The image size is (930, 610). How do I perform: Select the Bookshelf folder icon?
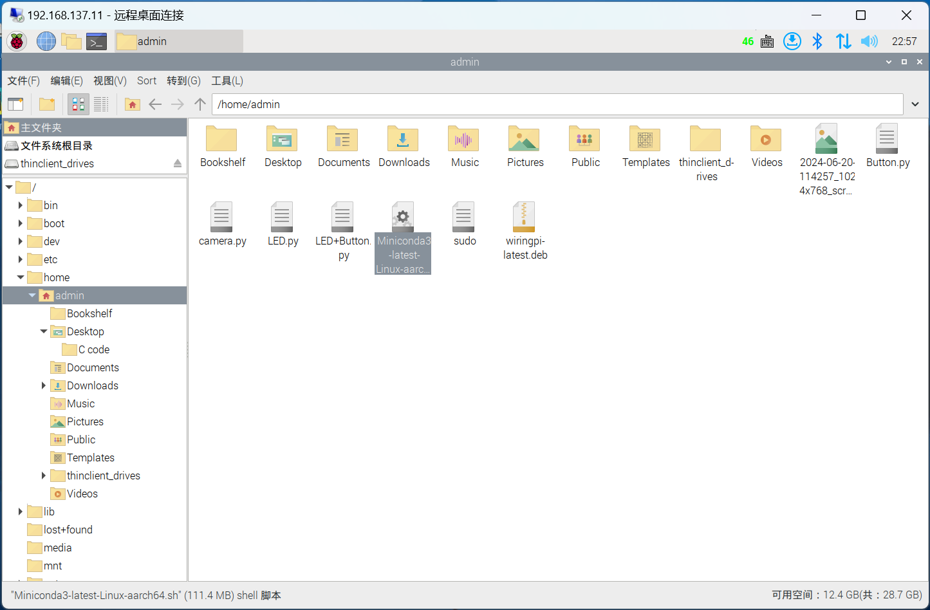tap(222, 138)
